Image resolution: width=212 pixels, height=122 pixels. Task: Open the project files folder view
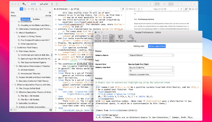[33, 9]
